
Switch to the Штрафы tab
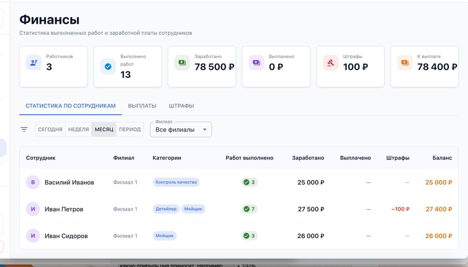181,106
